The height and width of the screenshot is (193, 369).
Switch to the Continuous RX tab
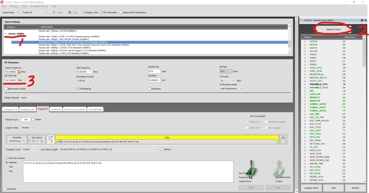point(28,110)
